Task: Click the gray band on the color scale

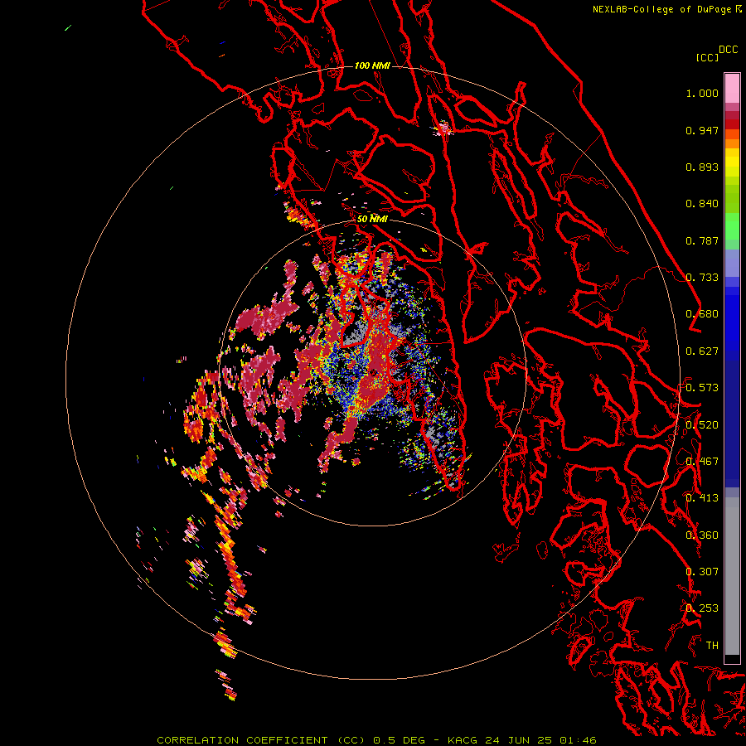Action: point(732,576)
